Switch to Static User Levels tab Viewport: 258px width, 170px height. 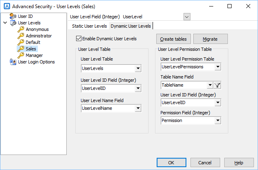pos(90,26)
